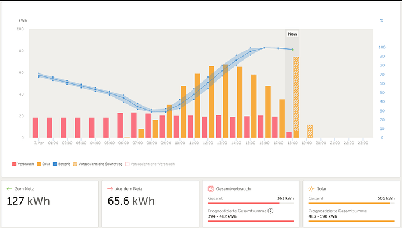Click the 127 kWh Zum Netz value

click(28, 201)
